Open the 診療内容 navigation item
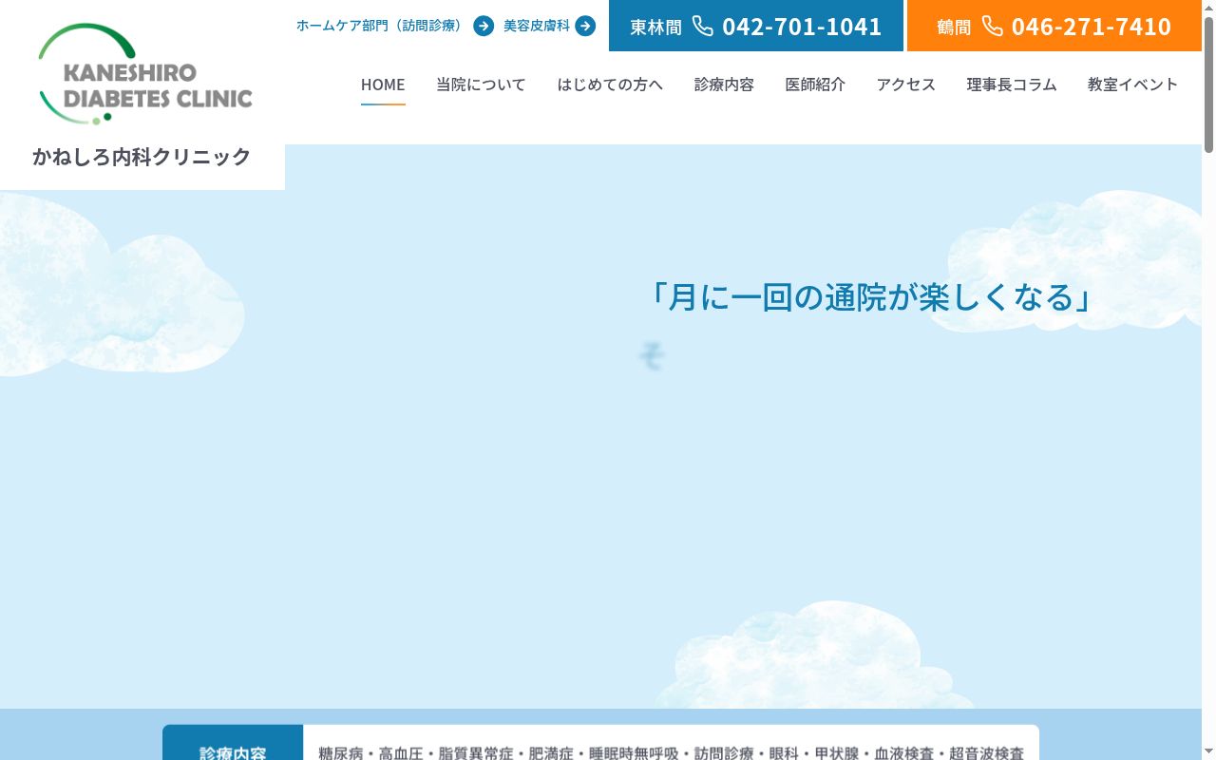The width and height of the screenshot is (1216, 760). (724, 85)
